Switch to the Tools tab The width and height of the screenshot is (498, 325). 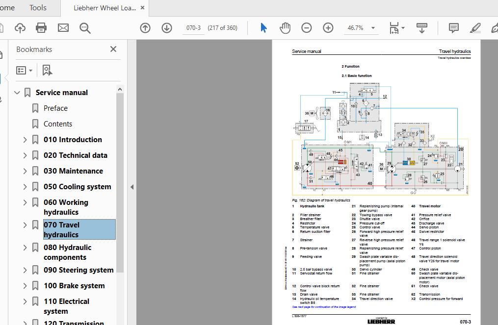38,8
